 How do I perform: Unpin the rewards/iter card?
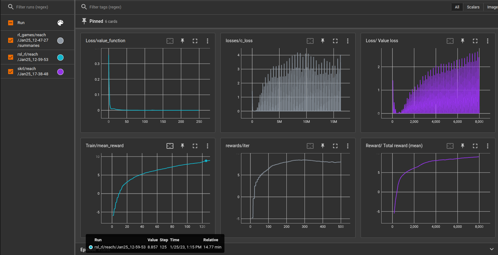[323, 146]
